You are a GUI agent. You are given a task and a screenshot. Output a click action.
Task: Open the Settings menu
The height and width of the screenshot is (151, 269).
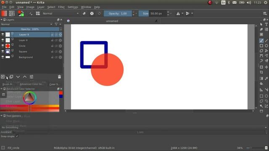(73, 7)
